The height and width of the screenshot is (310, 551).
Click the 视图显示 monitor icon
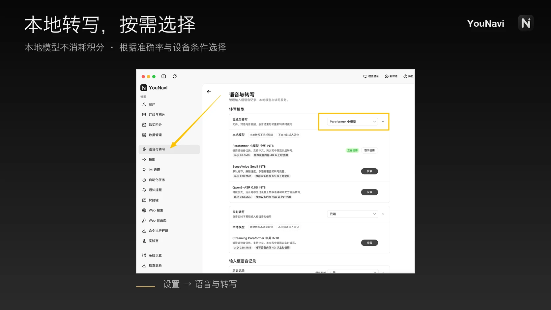pyautogui.click(x=365, y=76)
